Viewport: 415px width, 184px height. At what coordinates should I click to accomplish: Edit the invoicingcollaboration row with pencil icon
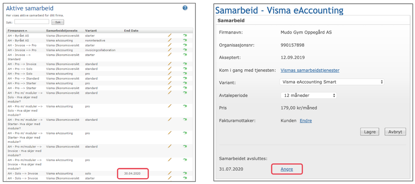coord(169,50)
